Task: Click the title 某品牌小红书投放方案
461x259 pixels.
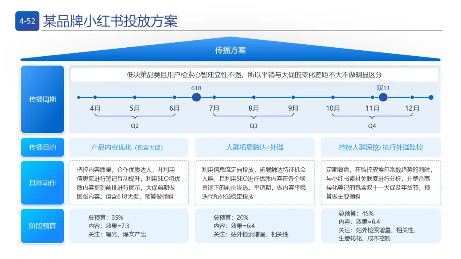Action: 111,19
